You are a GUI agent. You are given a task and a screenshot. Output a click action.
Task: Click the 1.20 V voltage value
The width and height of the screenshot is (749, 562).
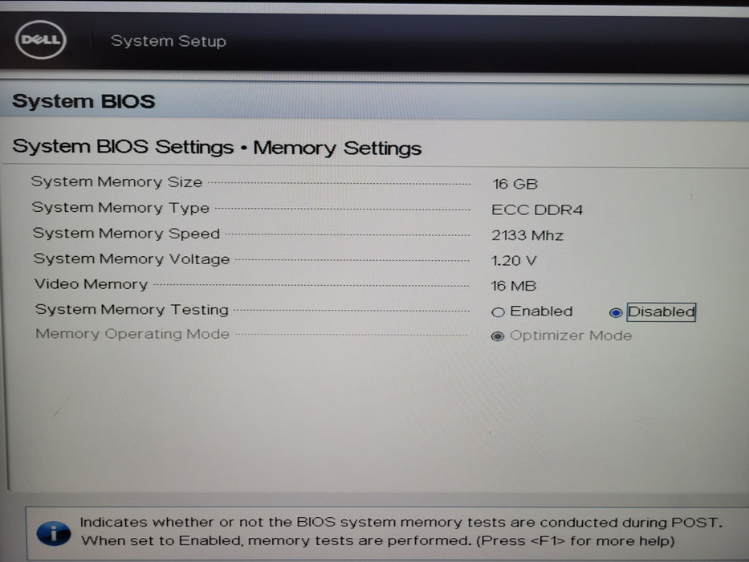pos(514,260)
